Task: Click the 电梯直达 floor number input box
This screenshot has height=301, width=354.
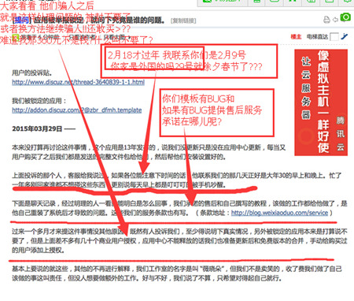Action: [x=334, y=37]
